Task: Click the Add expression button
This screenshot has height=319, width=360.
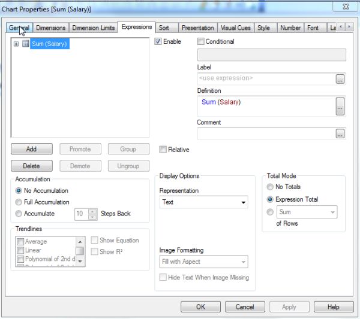Action: click(32, 149)
